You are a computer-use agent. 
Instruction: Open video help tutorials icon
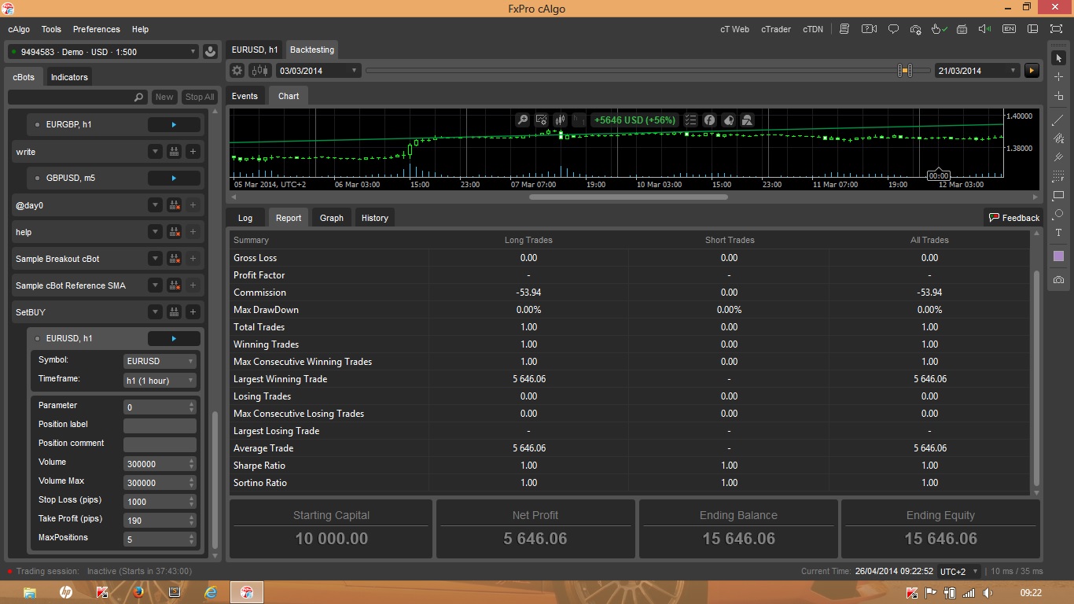pyautogui.click(x=869, y=29)
